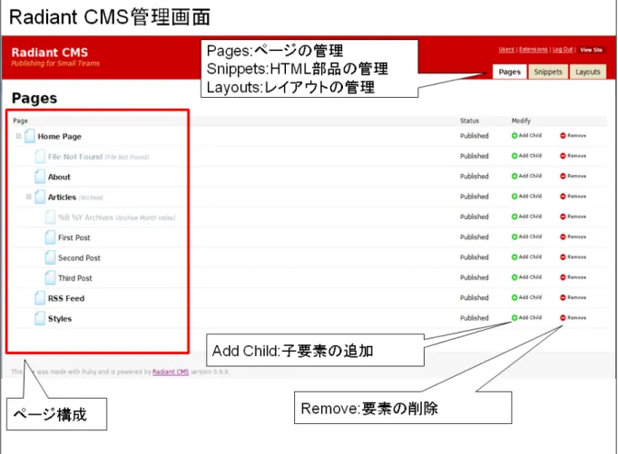The width and height of the screenshot is (618, 454).
Task: Remove the About page
Action: pos(573,176)
